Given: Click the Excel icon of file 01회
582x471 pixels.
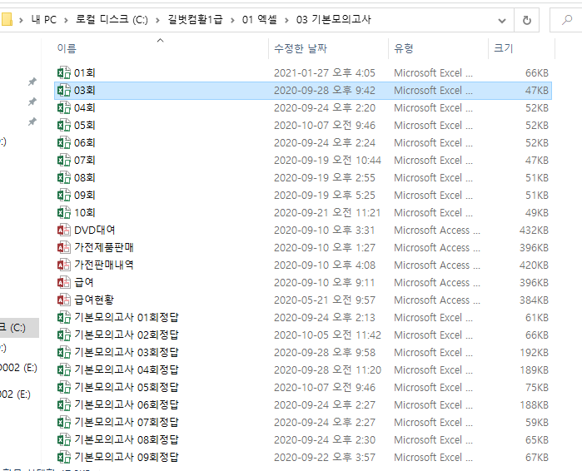Looking at the screenshot, I should tap(63, 73).
